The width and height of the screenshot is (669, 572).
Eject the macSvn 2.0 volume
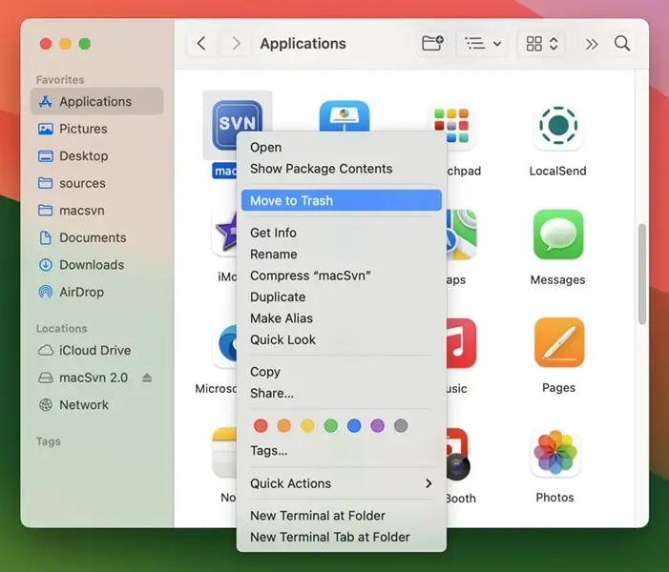[x=147, y=378]
